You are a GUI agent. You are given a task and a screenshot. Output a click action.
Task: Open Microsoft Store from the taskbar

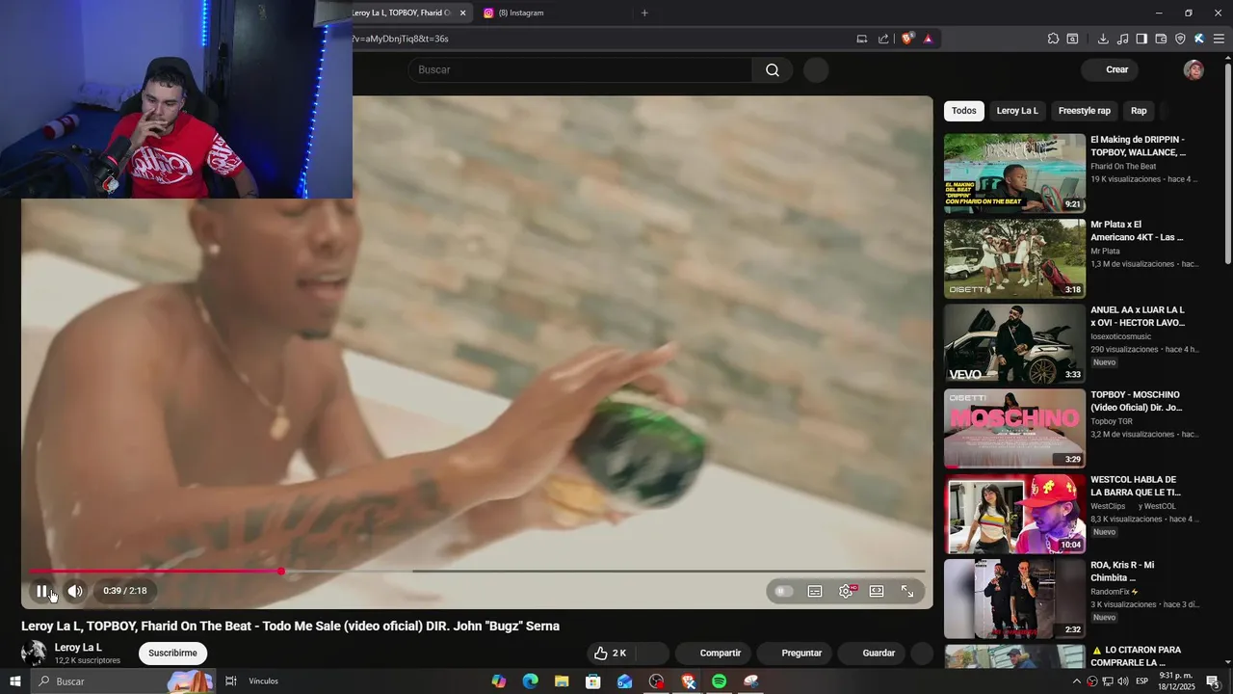point(593,681)
